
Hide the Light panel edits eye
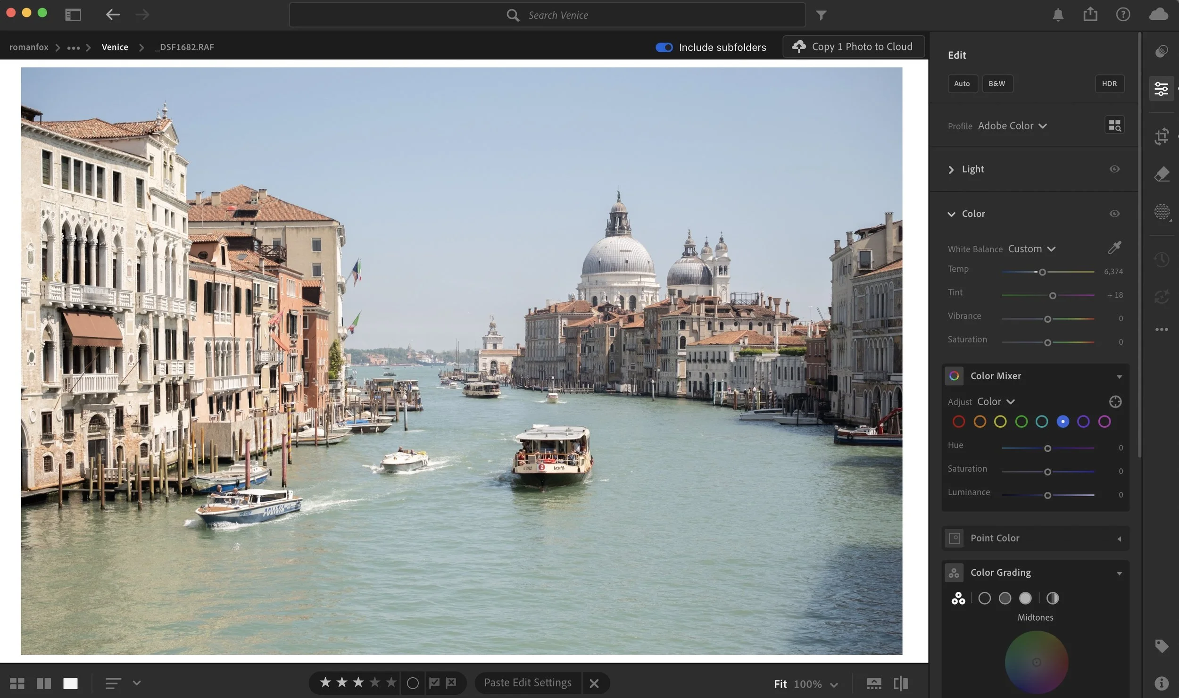tap(1114, 169)
